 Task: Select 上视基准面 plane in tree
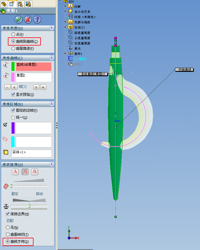[x=82, y=38]
